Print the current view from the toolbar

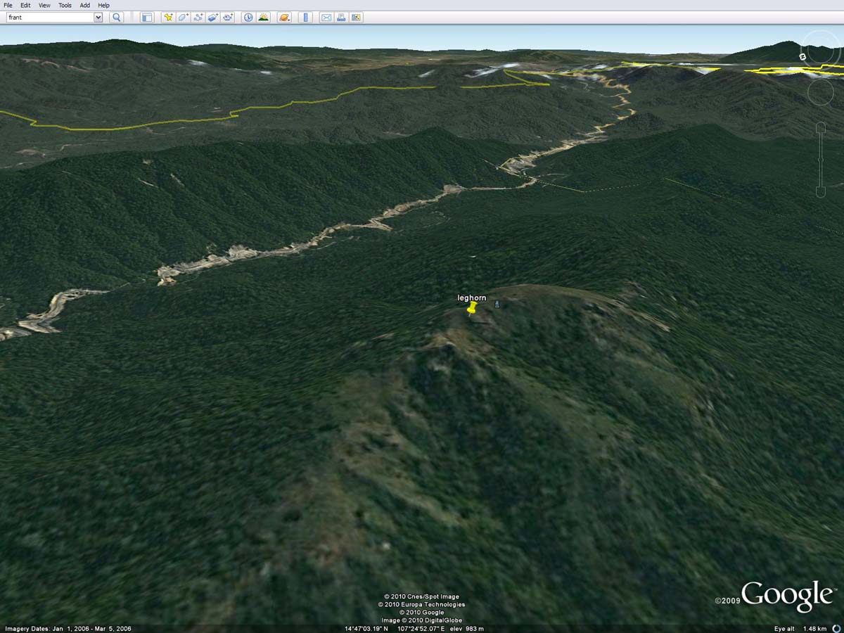pos(341,17)
